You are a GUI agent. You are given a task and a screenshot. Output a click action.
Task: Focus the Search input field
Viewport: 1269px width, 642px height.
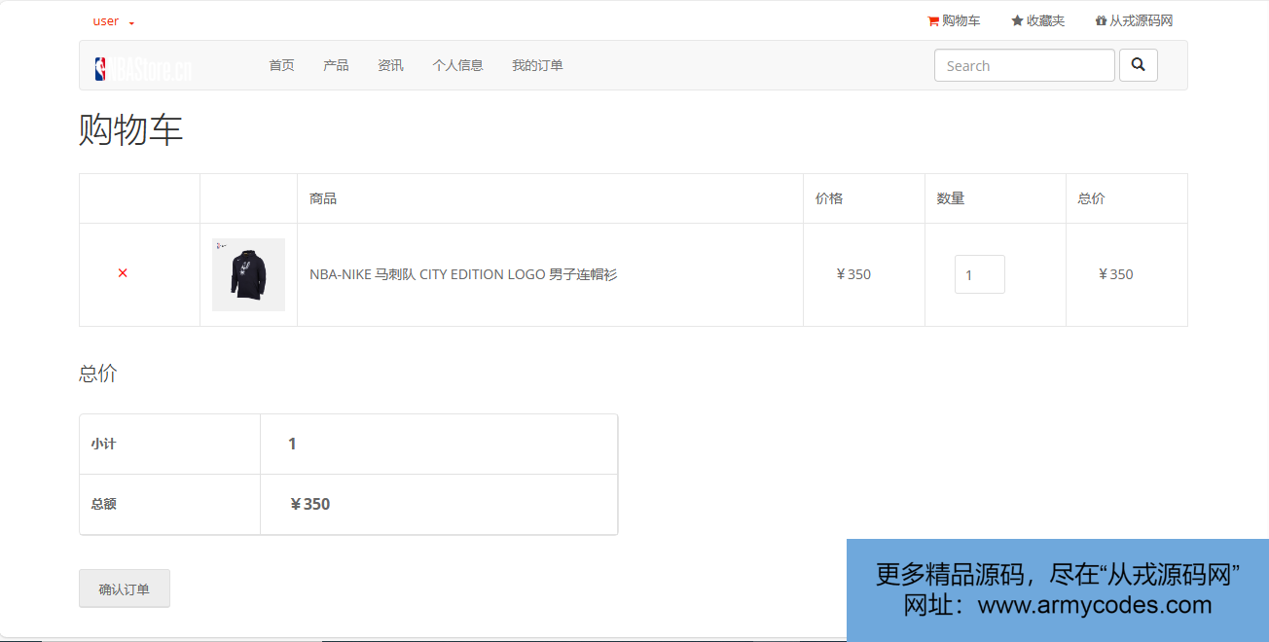1025,65
